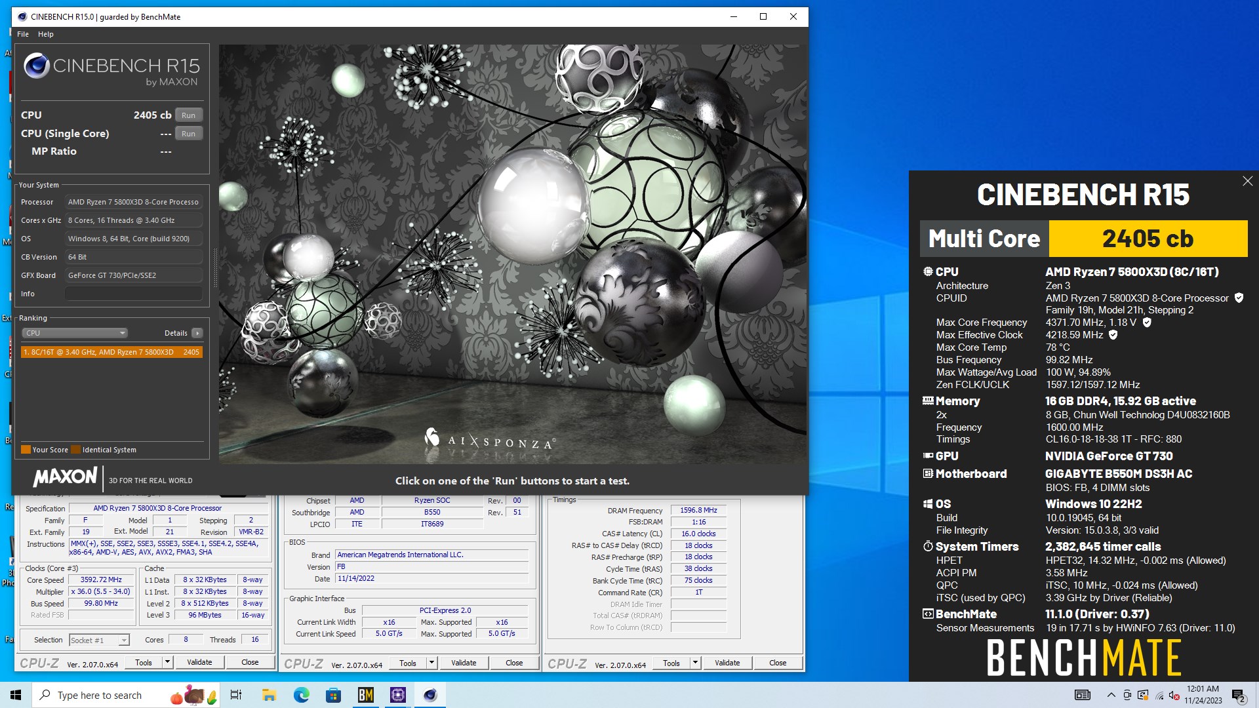Click the Windows 10 22H2 OS heading
The image size is (1259, 708).
[1094, 503]
